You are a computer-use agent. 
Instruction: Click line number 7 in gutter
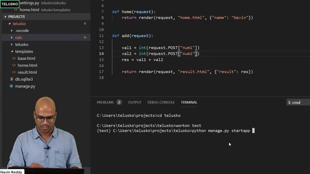click(102, 12)
